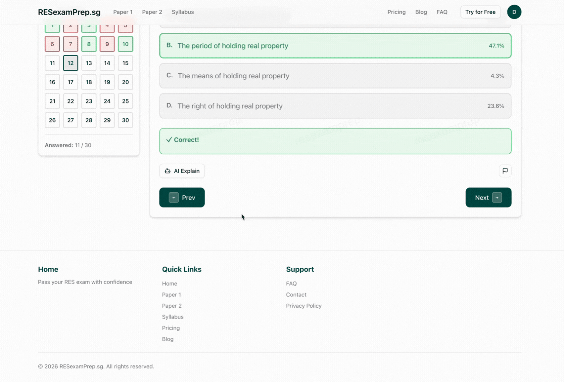This screenshot has width=564, height=382.
Task: Go back to the previous question
Action: click(x=182, y=198)
